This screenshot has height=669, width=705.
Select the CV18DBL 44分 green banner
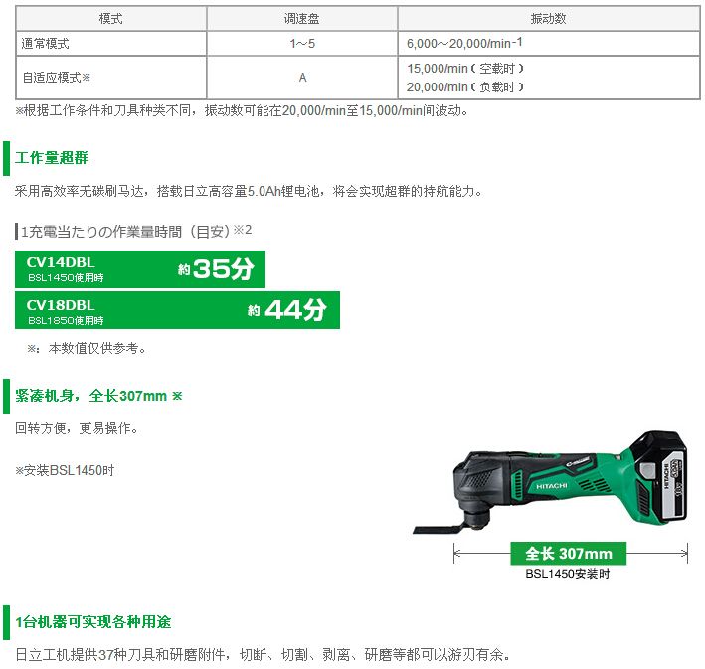tap(177, 310)
